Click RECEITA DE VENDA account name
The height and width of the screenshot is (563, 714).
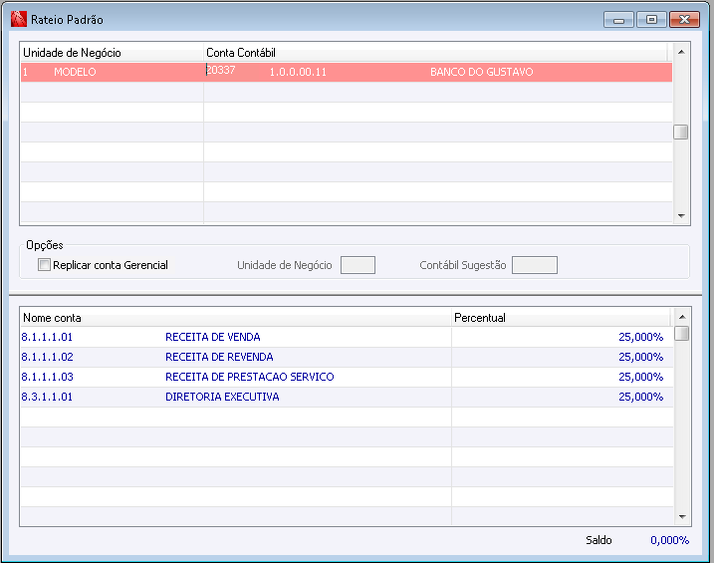coord(213,337)
